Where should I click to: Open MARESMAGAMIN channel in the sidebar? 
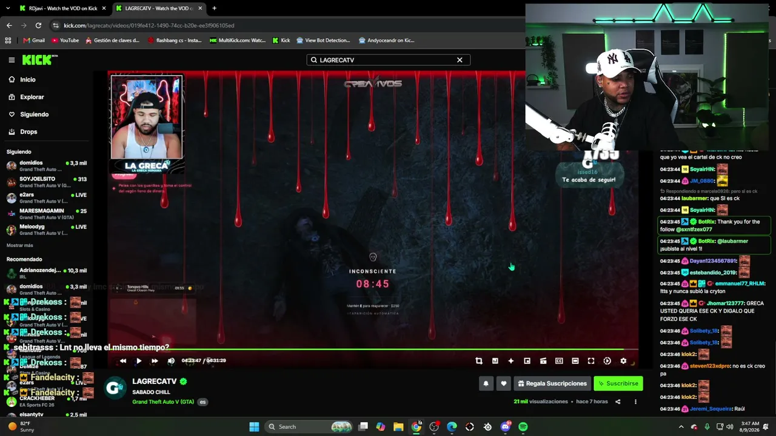tap(46, 214)
